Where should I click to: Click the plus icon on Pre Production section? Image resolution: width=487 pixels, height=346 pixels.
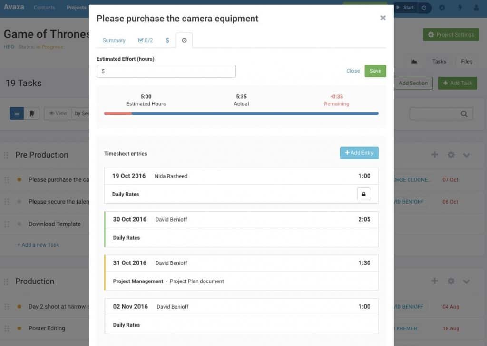[x=434, y=155]
